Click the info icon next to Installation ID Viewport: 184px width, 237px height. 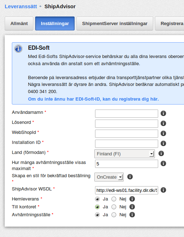click(163, 143)
